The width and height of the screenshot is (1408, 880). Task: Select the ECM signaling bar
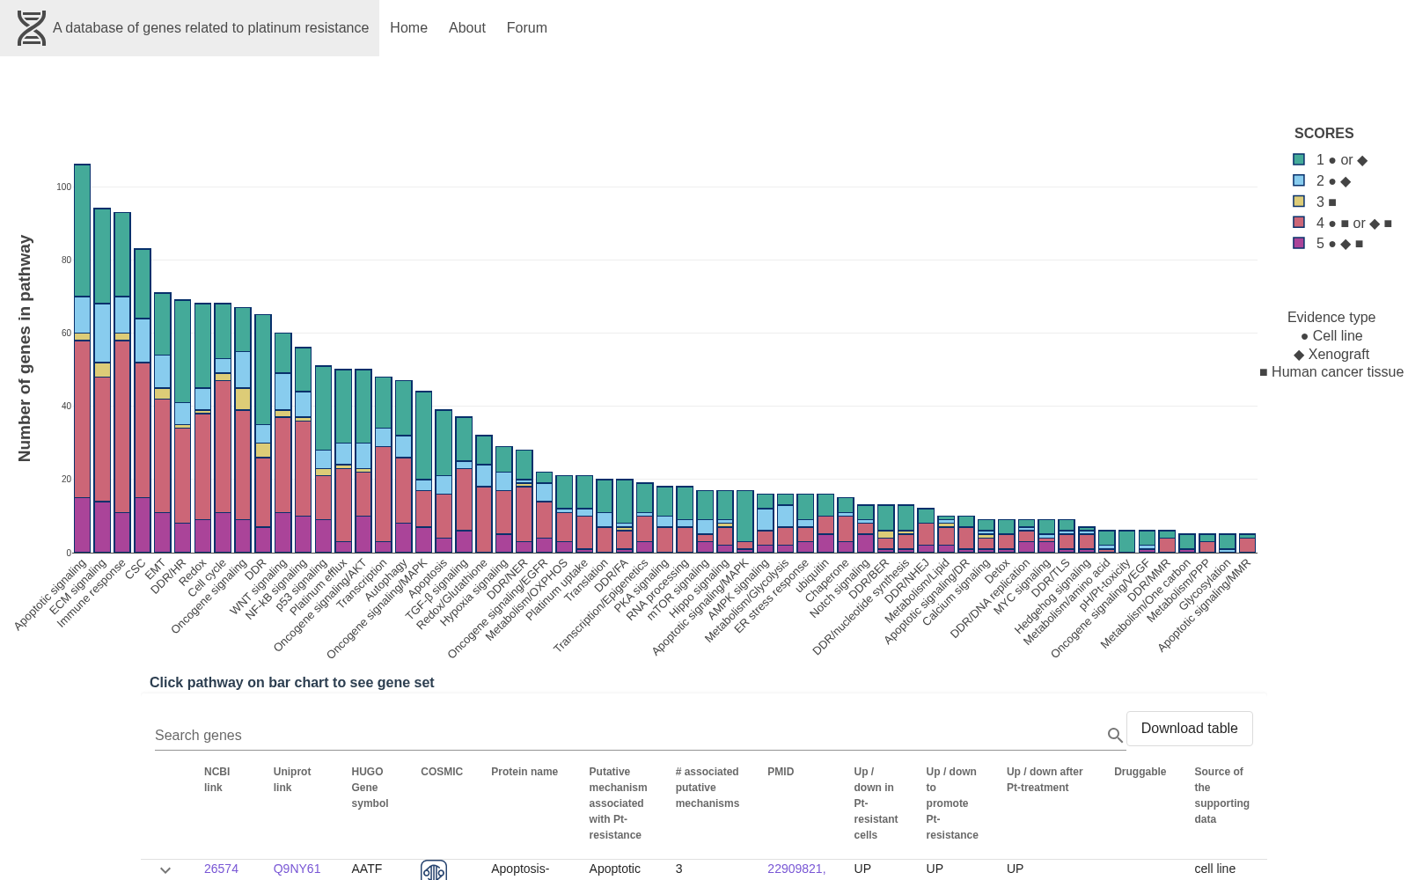click(x=102, y=380)
